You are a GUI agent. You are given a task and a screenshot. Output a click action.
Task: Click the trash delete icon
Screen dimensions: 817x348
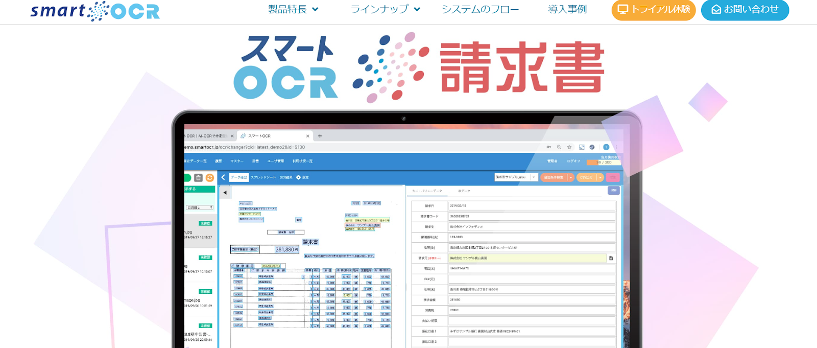199,178
